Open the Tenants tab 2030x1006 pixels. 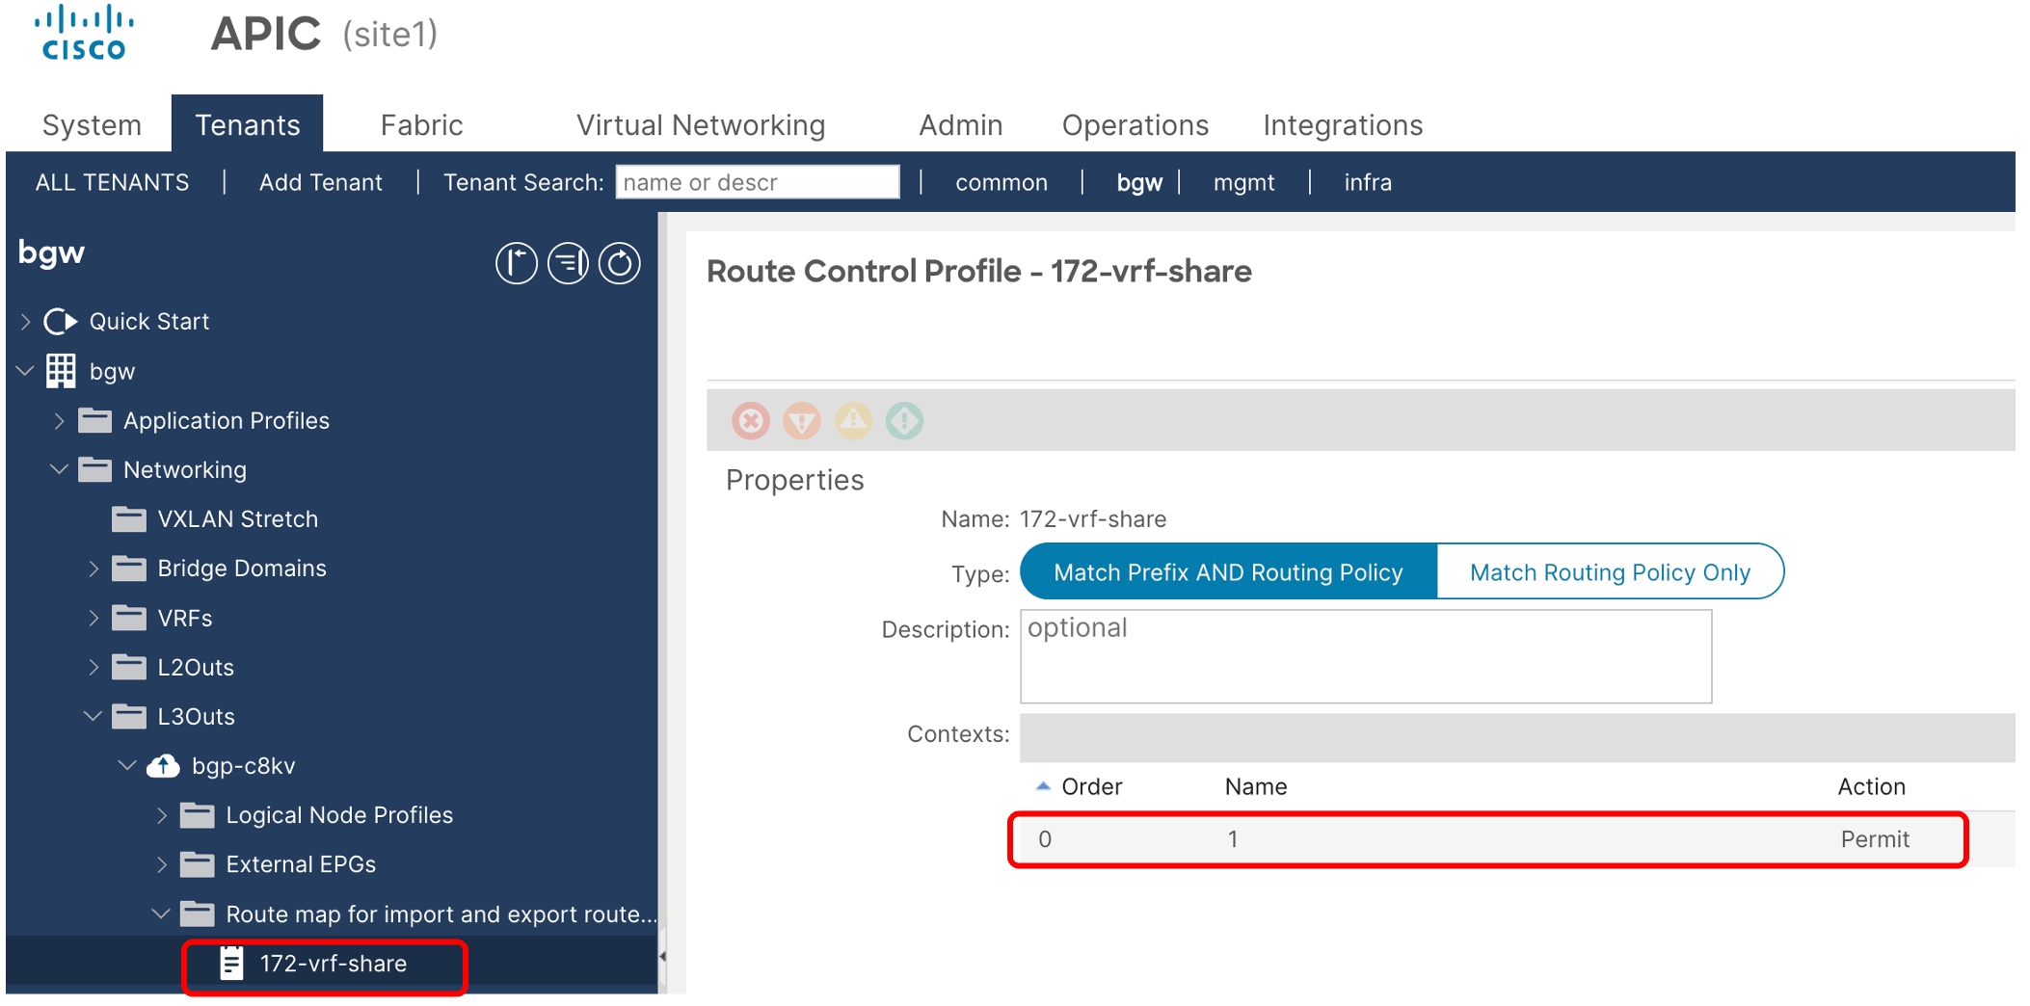click(x=248, y=124)
